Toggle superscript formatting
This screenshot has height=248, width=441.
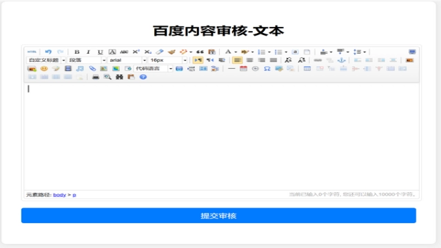pyautogui.click(x=136, y=52)
